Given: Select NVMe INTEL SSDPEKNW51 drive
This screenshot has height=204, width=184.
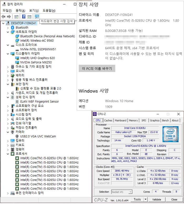Looking at the screenshot, I should [x=38, y=49].
